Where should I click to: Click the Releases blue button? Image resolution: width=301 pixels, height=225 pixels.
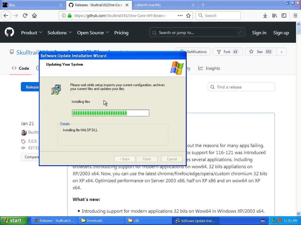tap(30, 87)
